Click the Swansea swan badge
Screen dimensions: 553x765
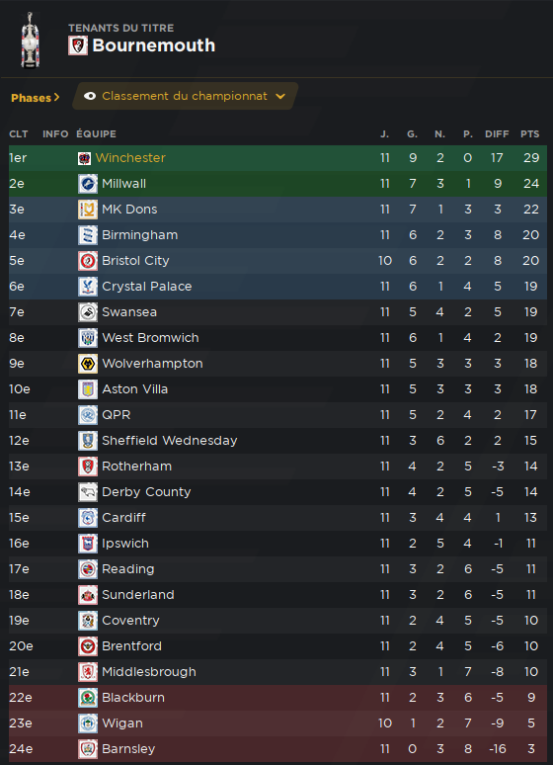pos(88,312)
